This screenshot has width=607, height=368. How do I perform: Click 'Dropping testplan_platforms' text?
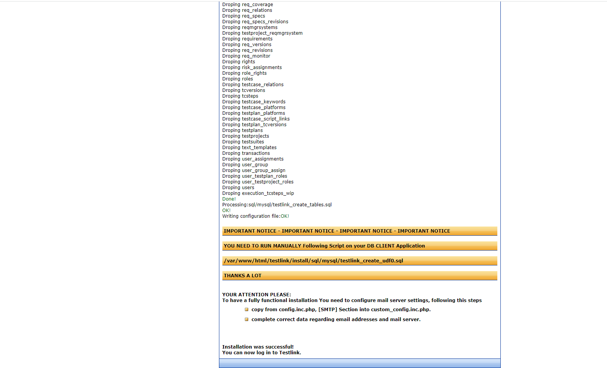pos(254,113)
